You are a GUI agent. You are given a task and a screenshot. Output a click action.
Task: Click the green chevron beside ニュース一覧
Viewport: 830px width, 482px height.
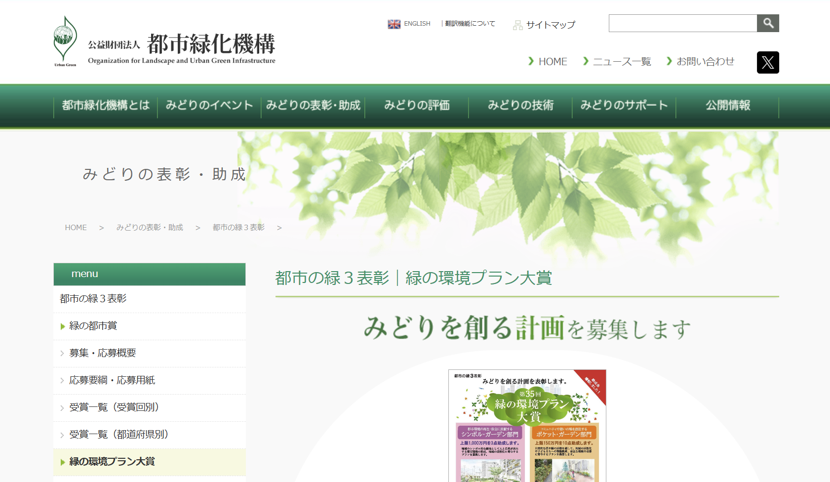586,61
